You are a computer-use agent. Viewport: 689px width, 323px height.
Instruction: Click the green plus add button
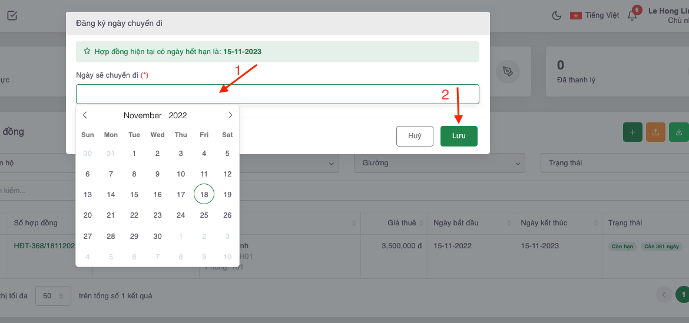coord(632,132)
